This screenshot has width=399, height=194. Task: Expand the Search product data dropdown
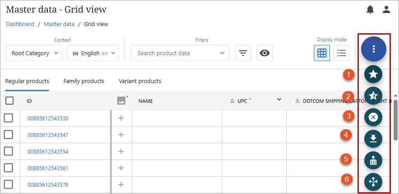coord(180,53)
